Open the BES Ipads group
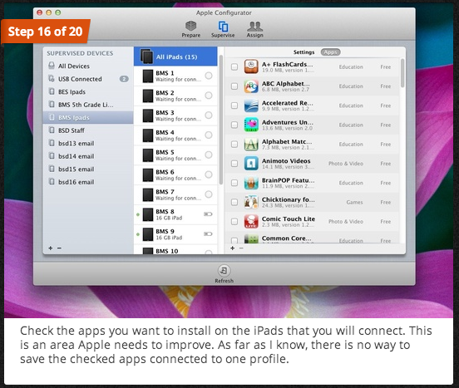The height and width of the screenshot is (388, 459). tap(88, 92)
